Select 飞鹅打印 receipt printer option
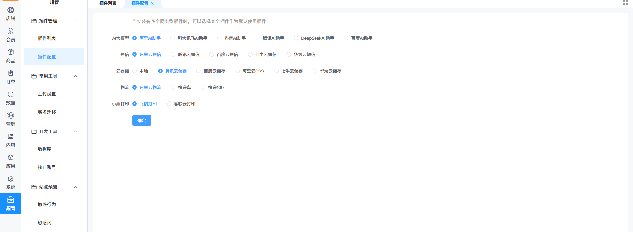The width and height of the screenshot is (633, 232). pyautogui.click(x=144, y=104)
